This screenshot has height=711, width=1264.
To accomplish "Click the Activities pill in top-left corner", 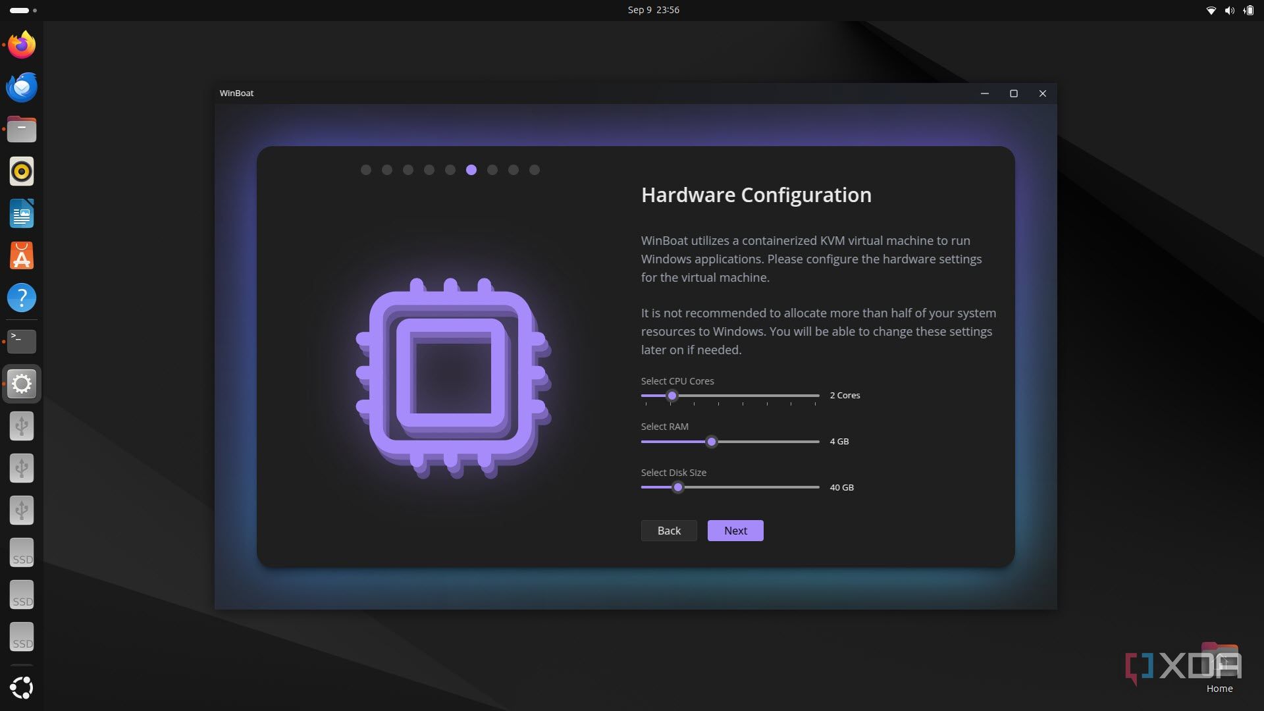I will point(23,11).
